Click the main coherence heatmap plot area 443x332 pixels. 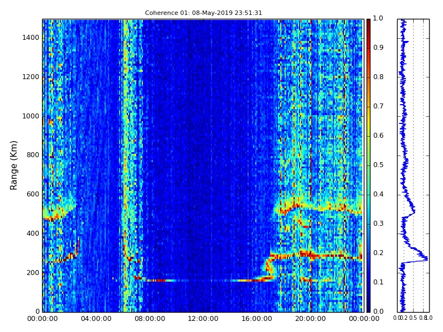click(203, 165)
